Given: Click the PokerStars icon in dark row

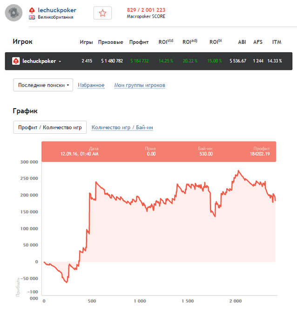Looking at the screenshot, I should (16, 61).
